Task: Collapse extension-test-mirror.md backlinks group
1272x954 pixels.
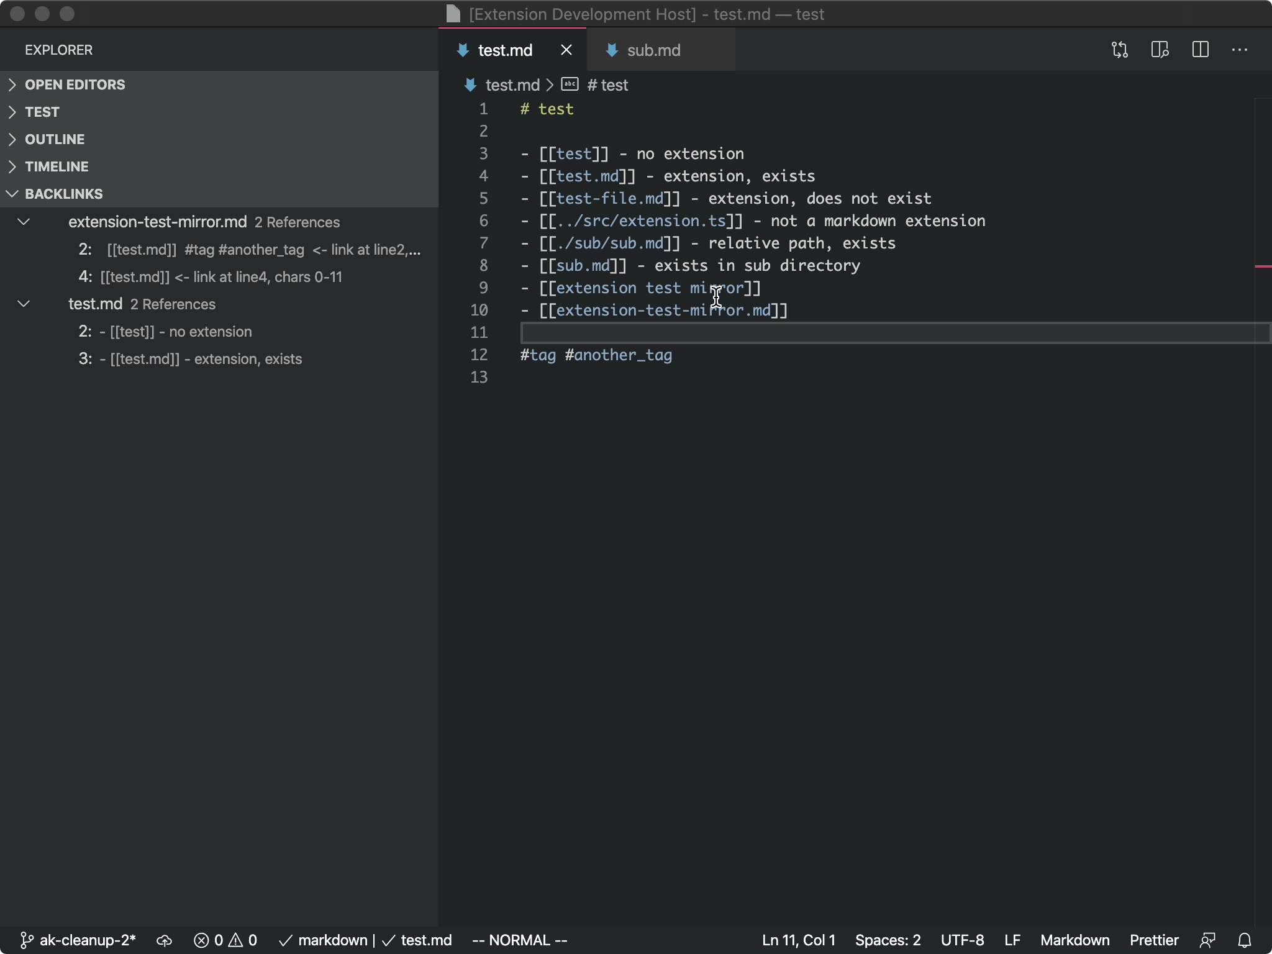Action: [x=24, y=222]
